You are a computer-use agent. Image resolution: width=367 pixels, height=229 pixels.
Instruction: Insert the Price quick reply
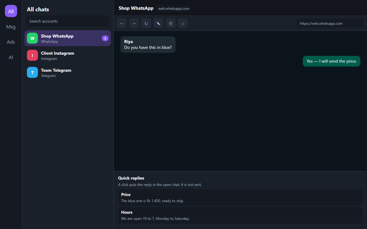click(240, 198)
